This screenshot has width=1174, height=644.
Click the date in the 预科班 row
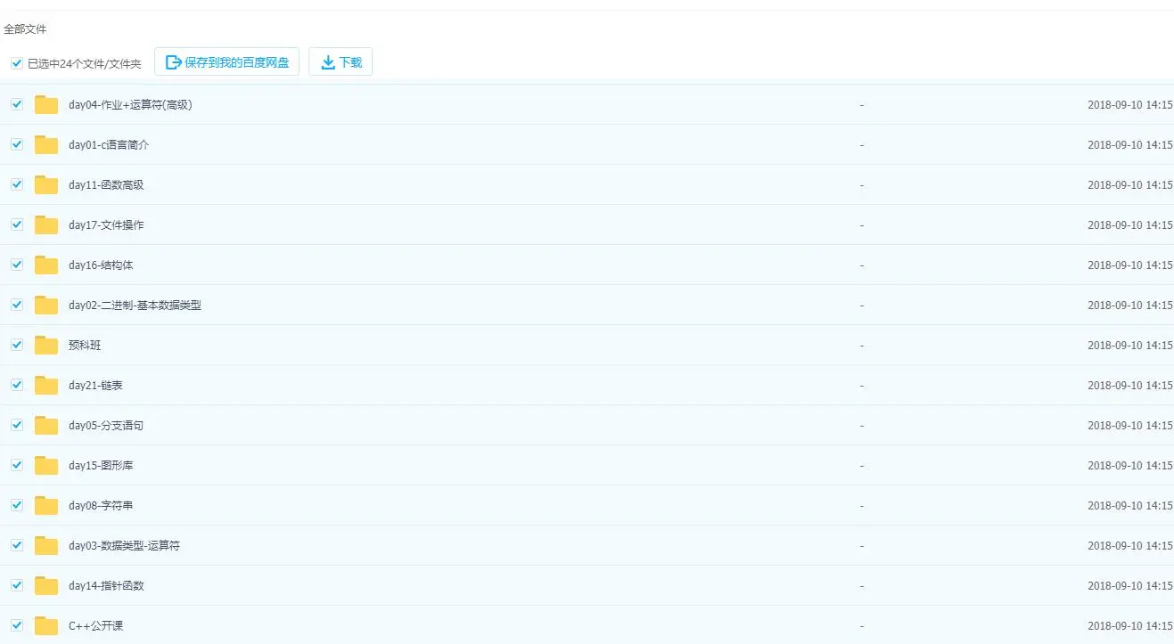[1130, 345]
